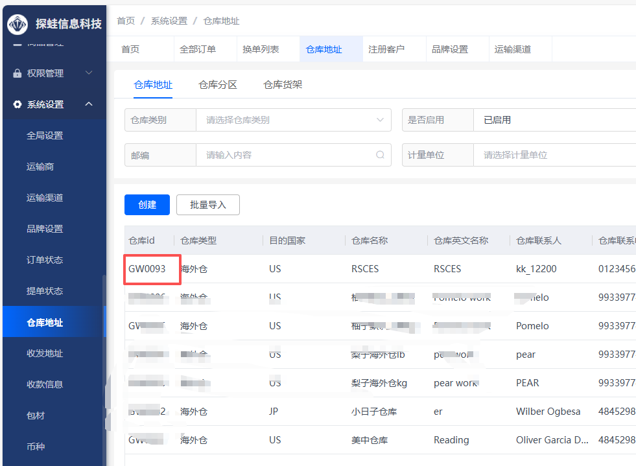Switch to the 仓库分区 tab
Image resolution: width=636 pixels, height=466 pixels.
pos(218,85)
